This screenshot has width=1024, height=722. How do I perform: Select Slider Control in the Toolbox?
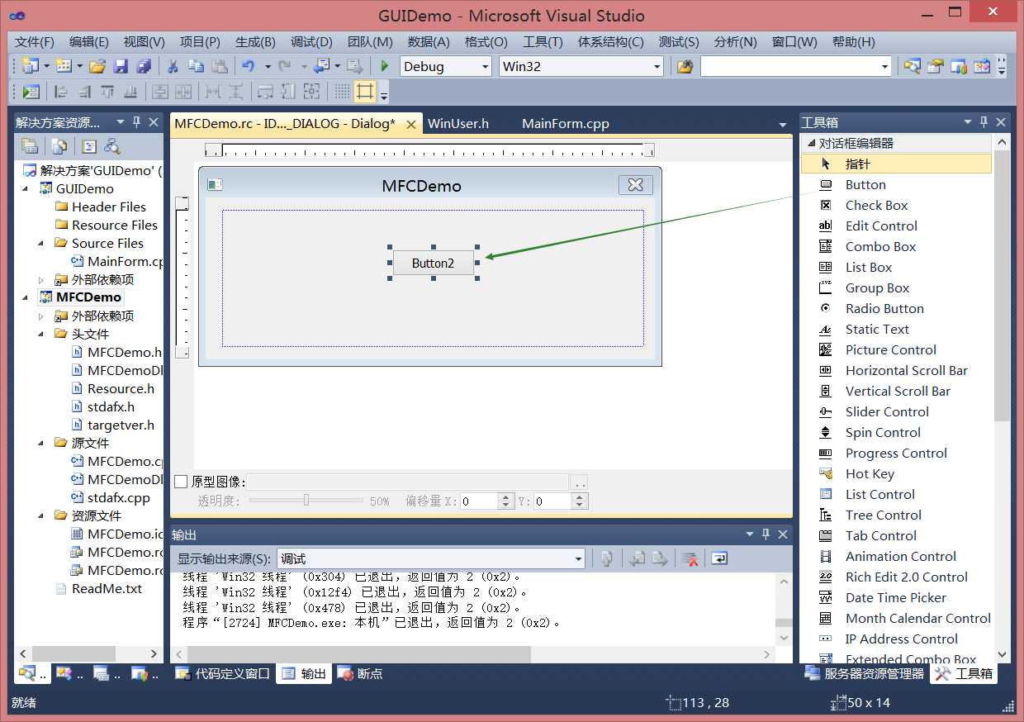896,411
